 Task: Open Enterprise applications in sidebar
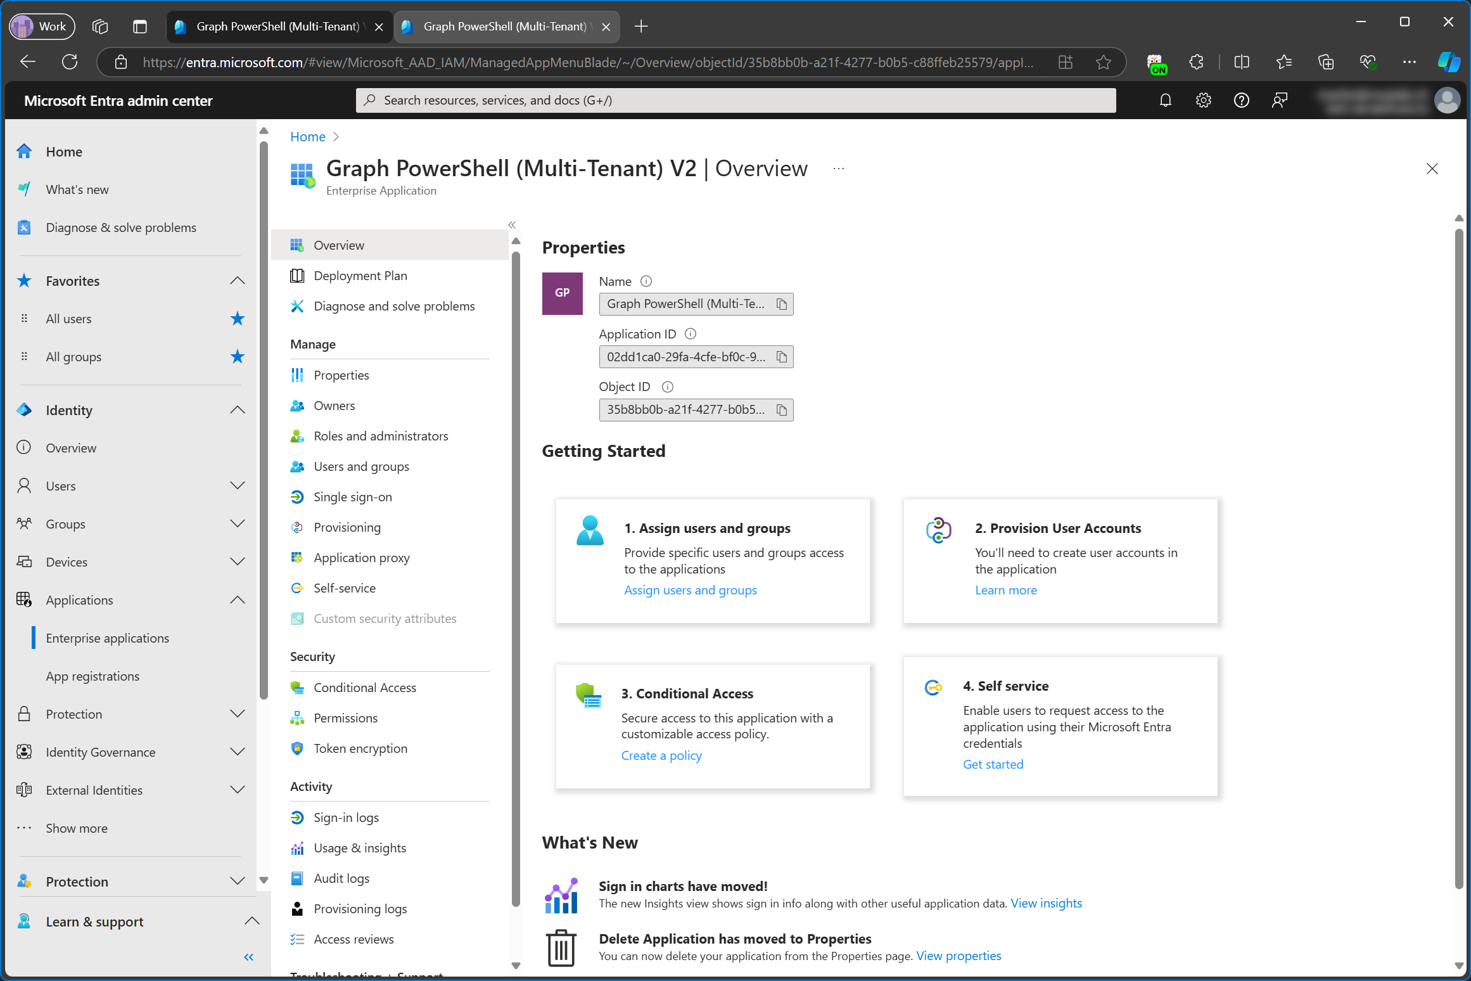(107, 638)
